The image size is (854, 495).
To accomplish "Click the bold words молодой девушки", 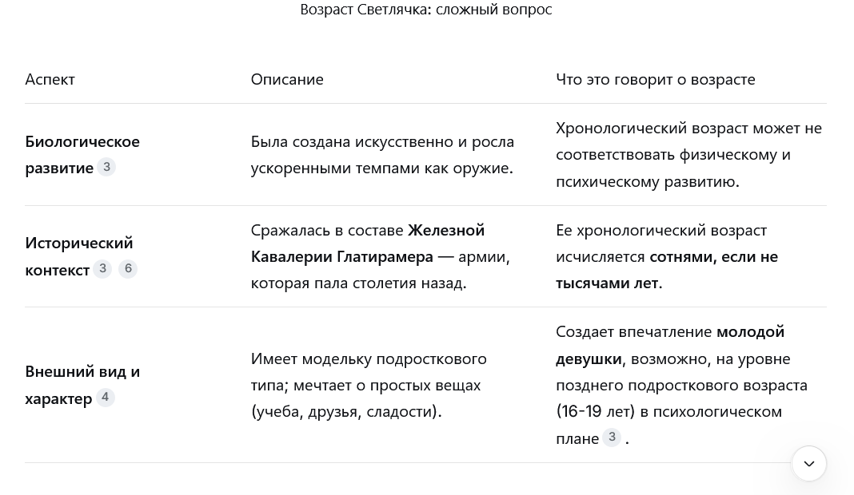I will click(670, 346).
